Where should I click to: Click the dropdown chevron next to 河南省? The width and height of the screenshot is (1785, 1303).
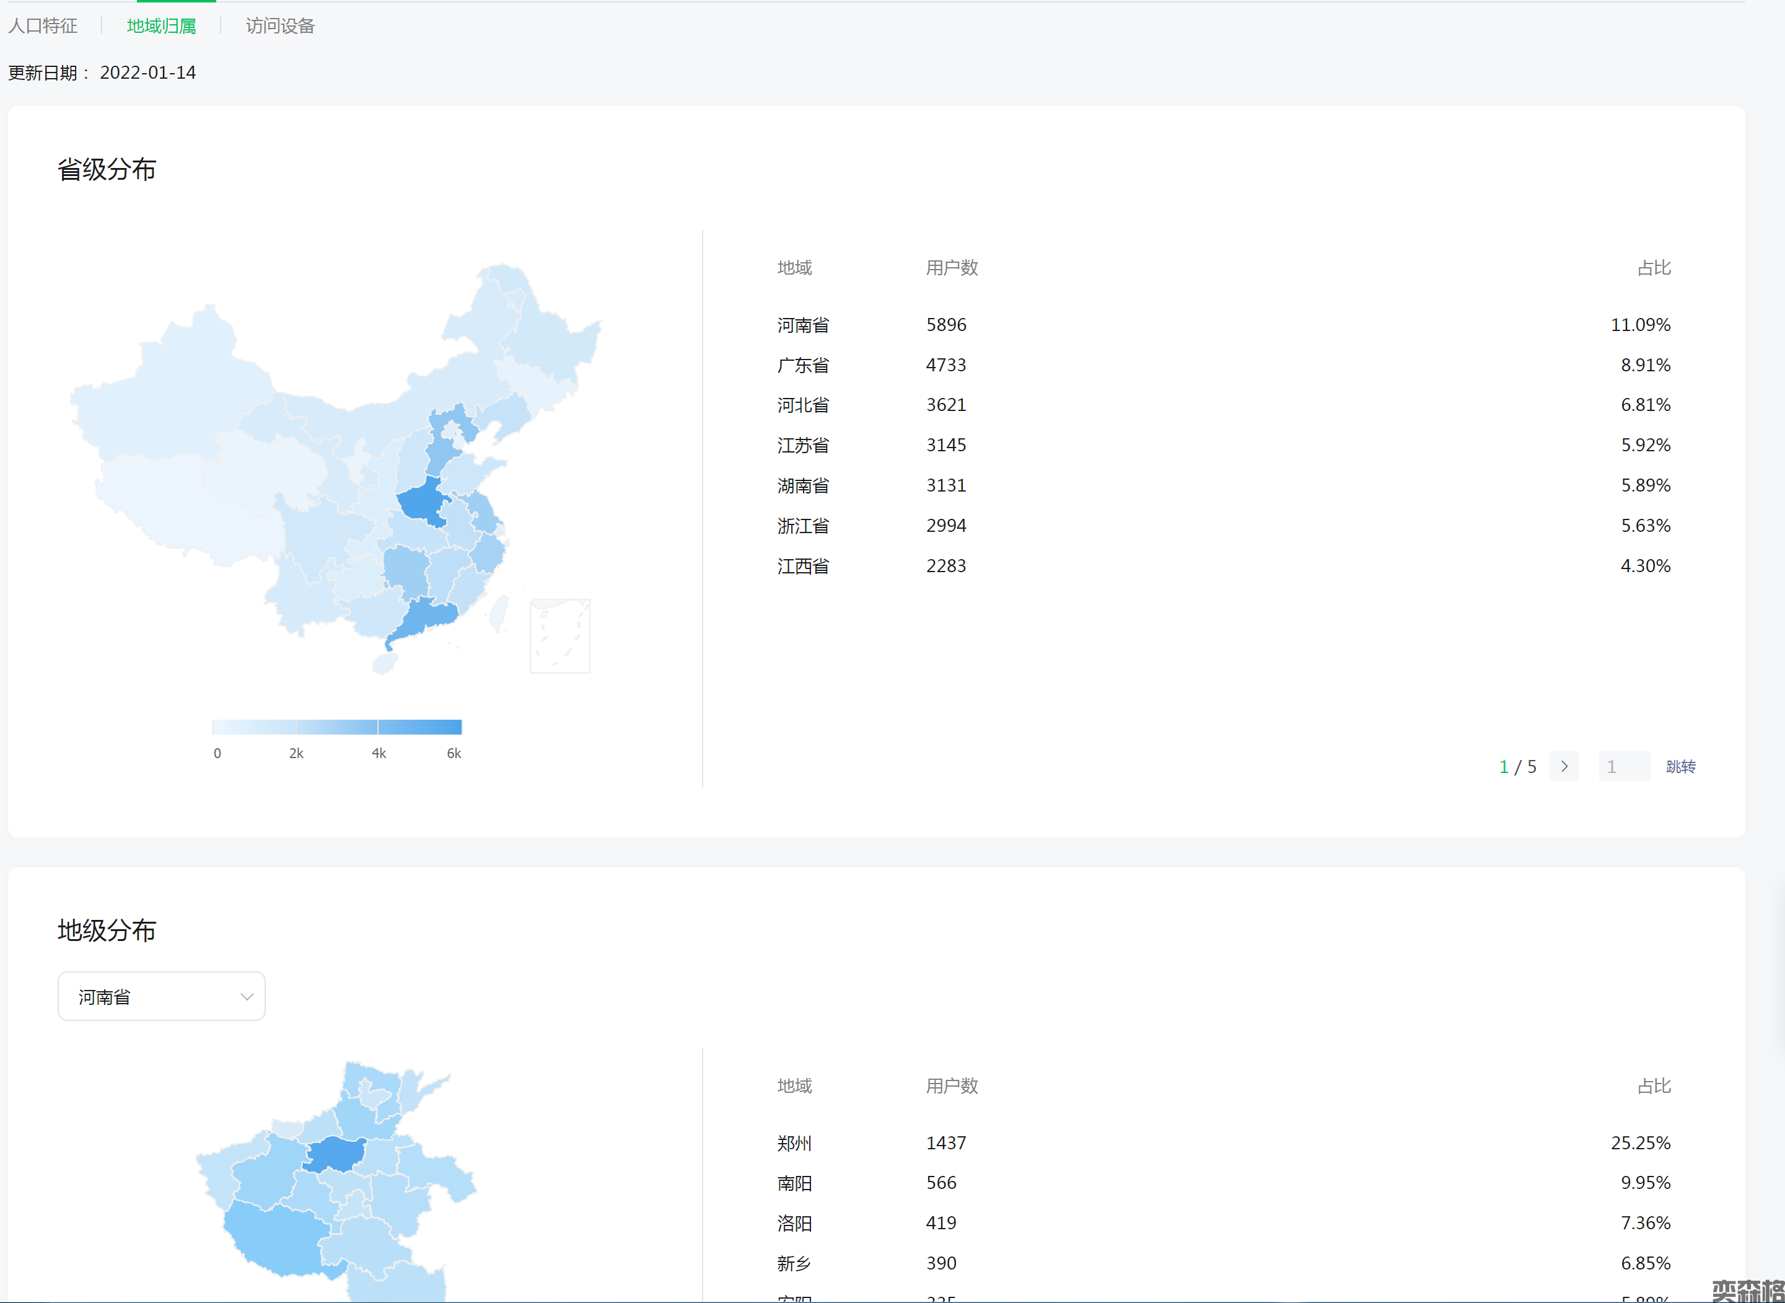(247, 997)
